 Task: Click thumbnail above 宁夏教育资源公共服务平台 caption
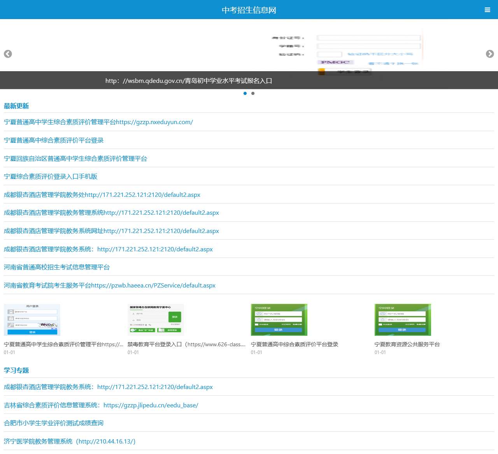[403, 320]
